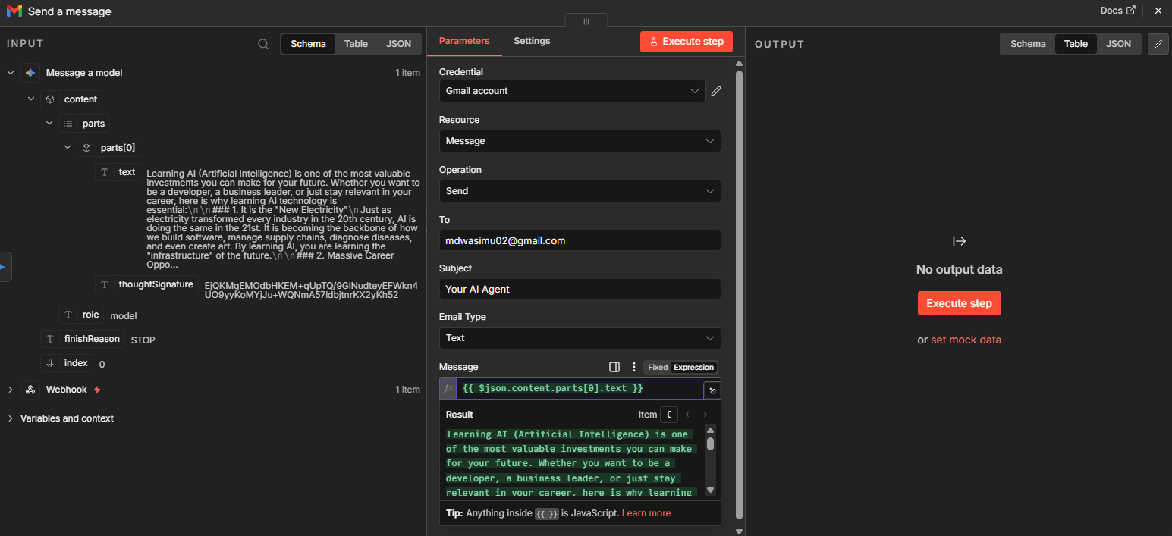Click the list icon beside parts
This screenshot has width=1172, height=536.
coord(68,124)
